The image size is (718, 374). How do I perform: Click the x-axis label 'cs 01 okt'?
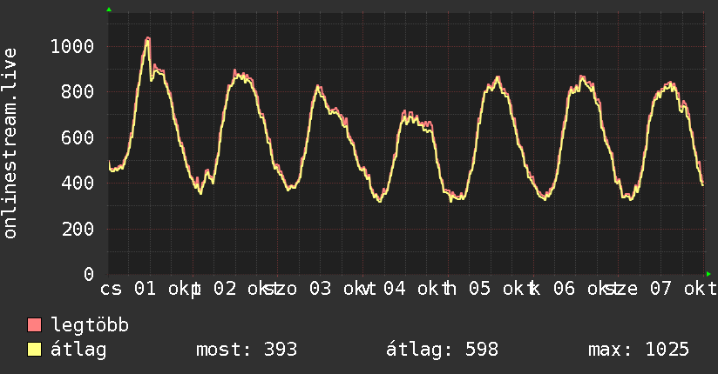tap(149, 289)
